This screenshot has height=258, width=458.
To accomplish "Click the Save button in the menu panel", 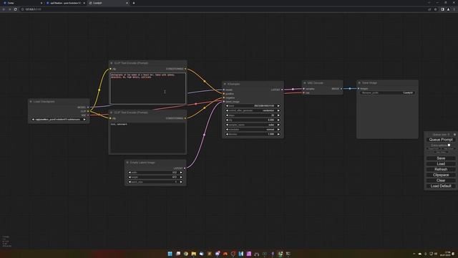I will (x=441, y=158).
